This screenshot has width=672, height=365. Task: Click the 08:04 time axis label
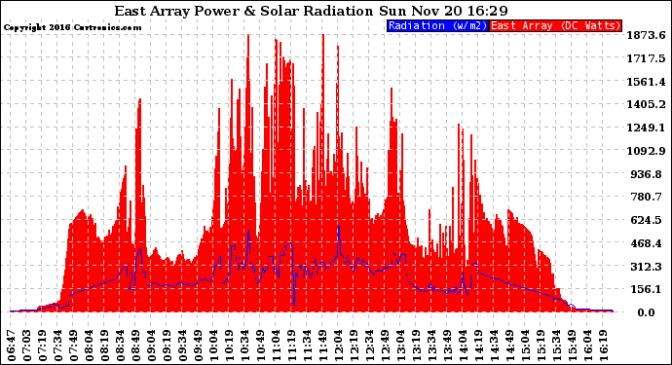[90, 346]
